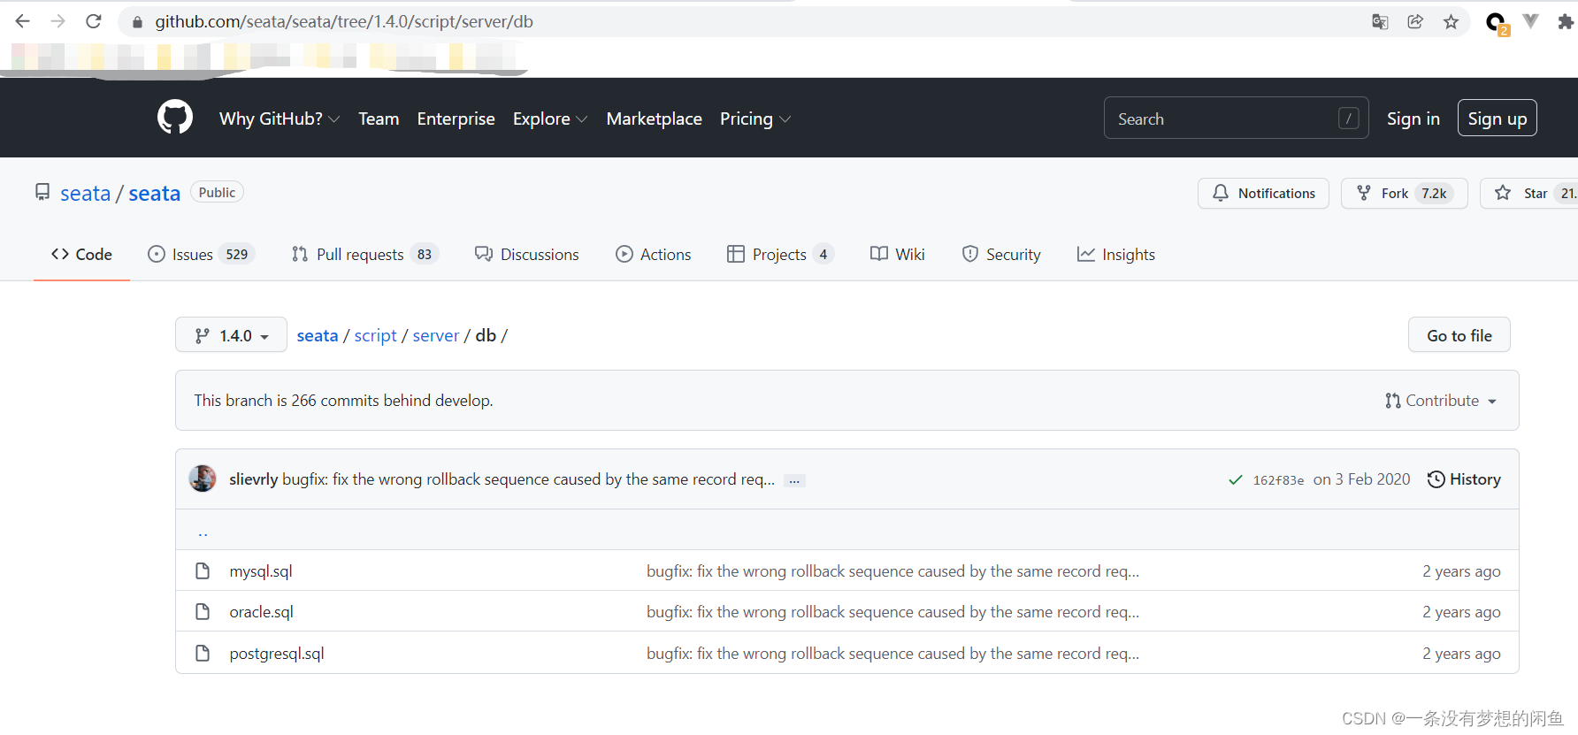Click the GitHub octocat logo
Image resolution: width=1578 pixels, height=735 pixels.
click(x=175, y=117)
